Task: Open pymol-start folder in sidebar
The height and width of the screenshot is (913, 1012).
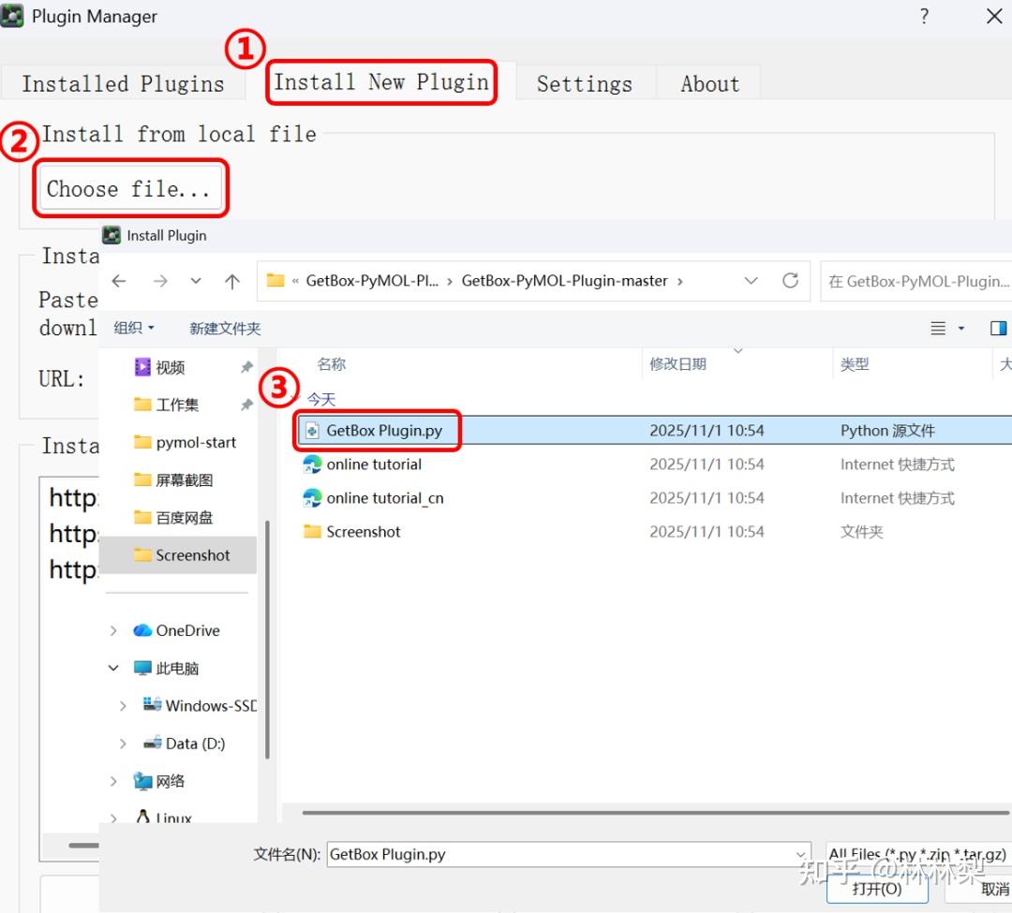Action: [185, 442]
